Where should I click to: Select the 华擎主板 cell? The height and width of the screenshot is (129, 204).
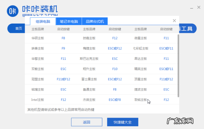[x=38, y=59]
